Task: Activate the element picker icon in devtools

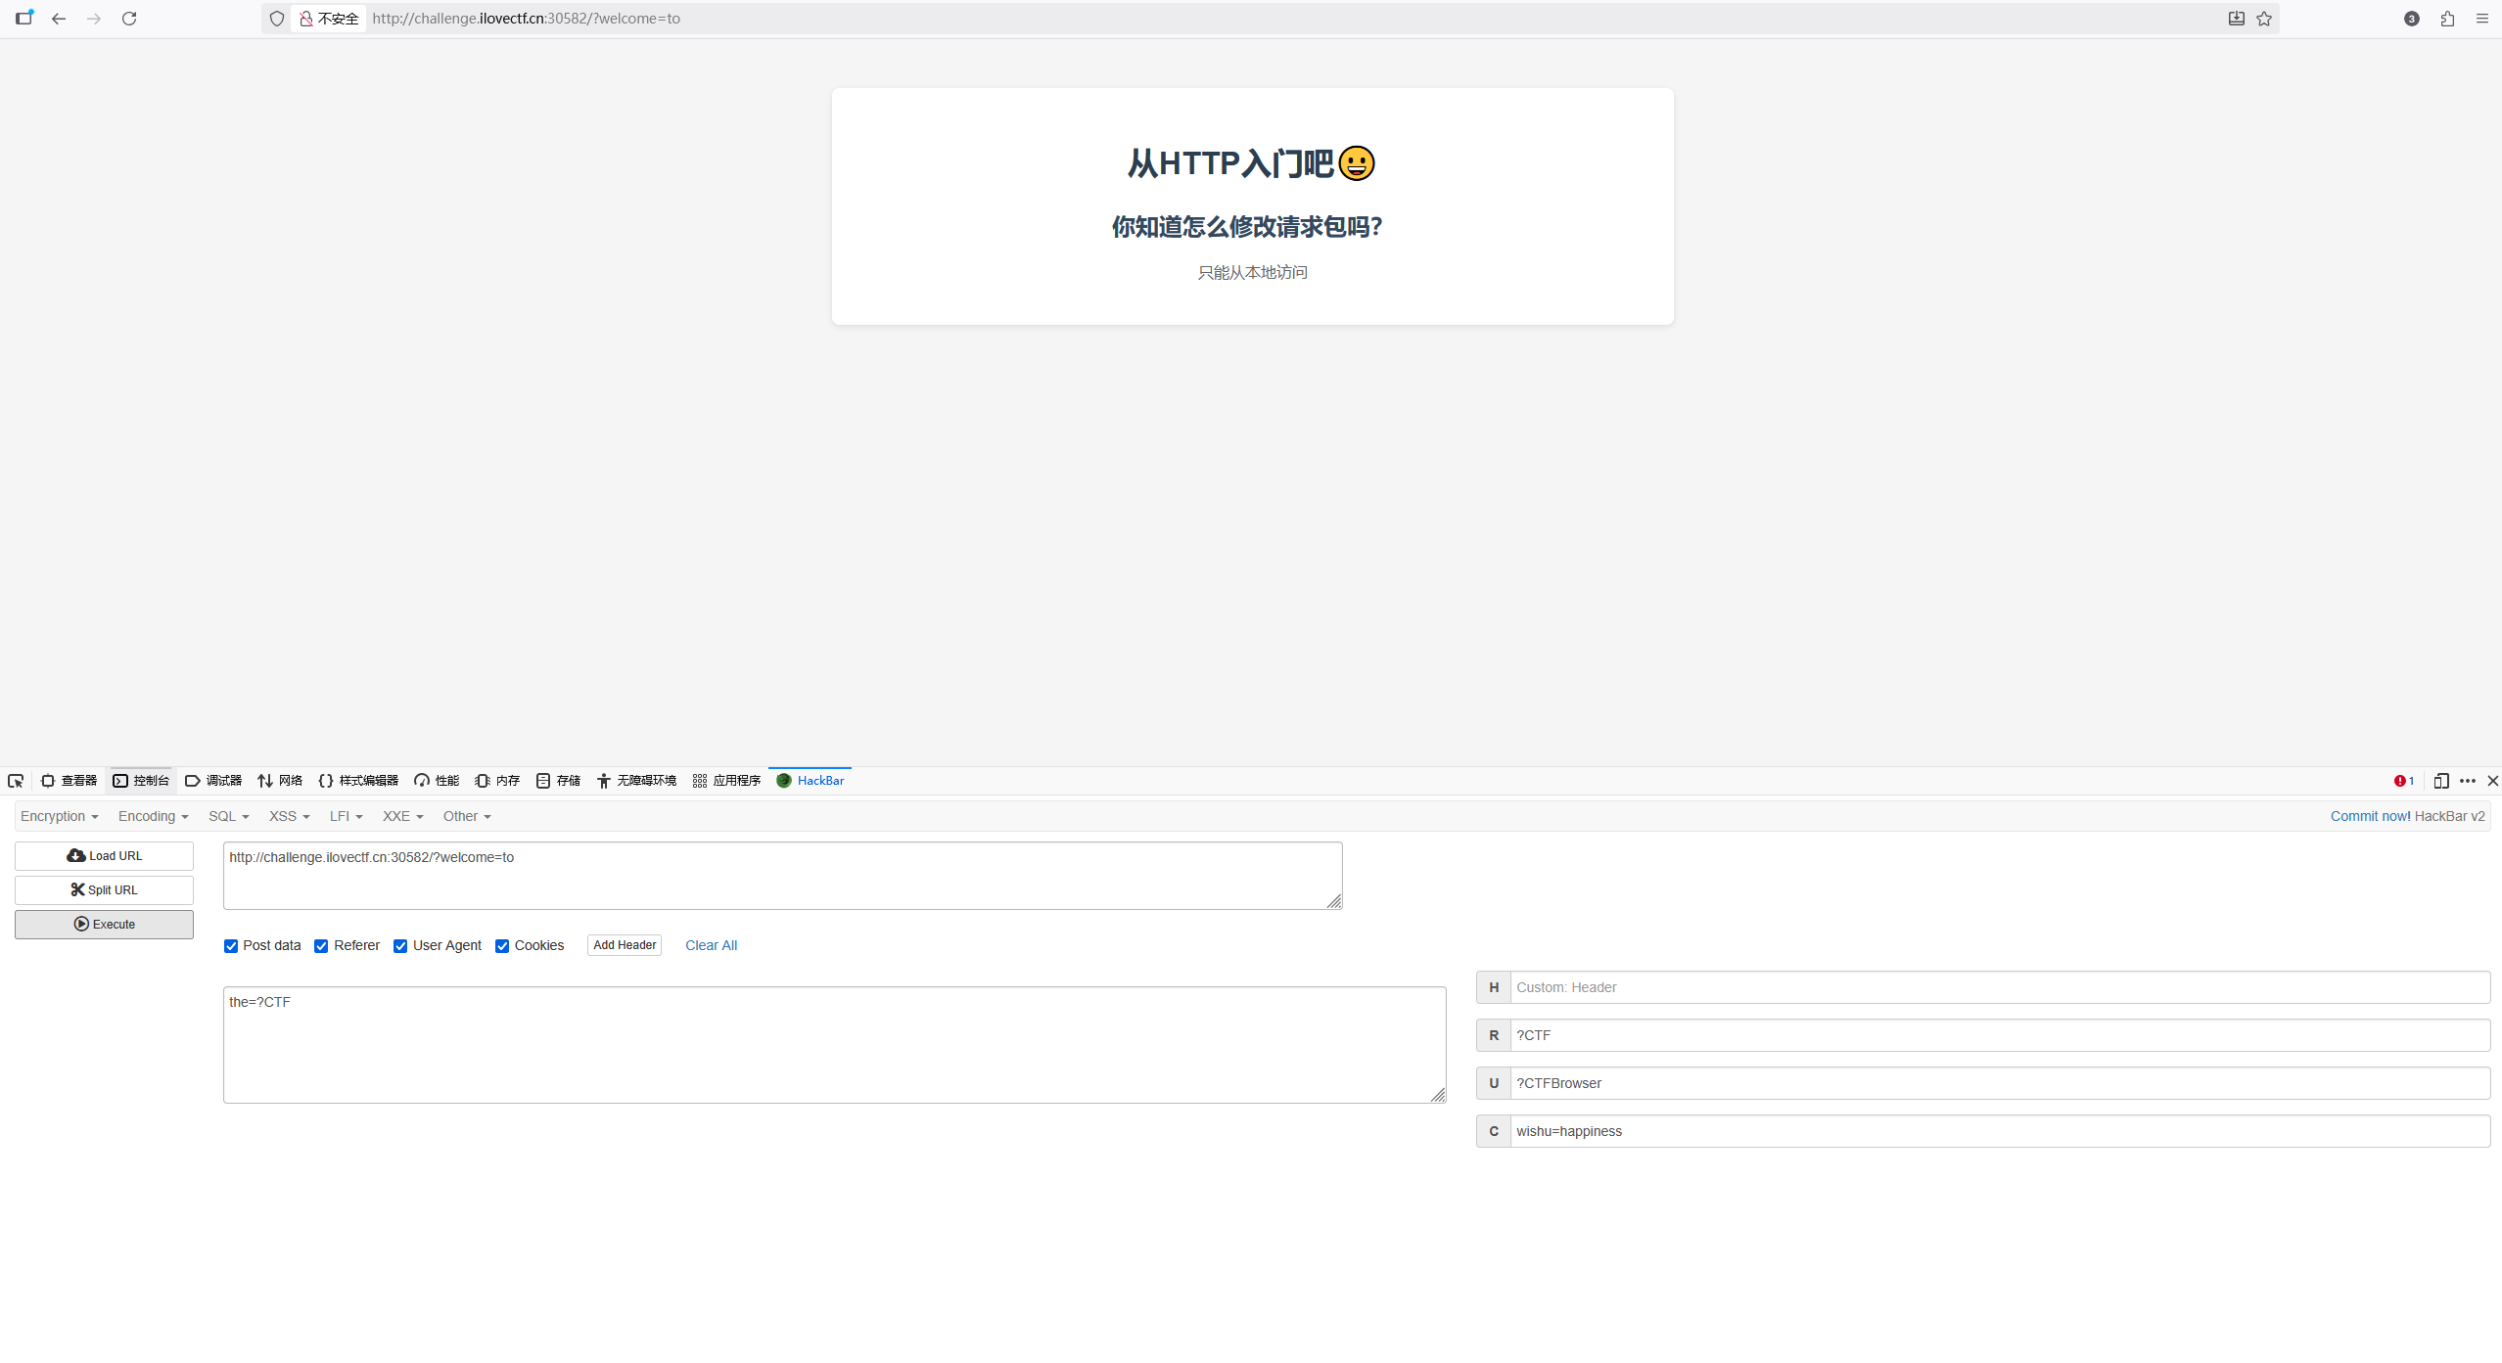Action: (16, 781)
